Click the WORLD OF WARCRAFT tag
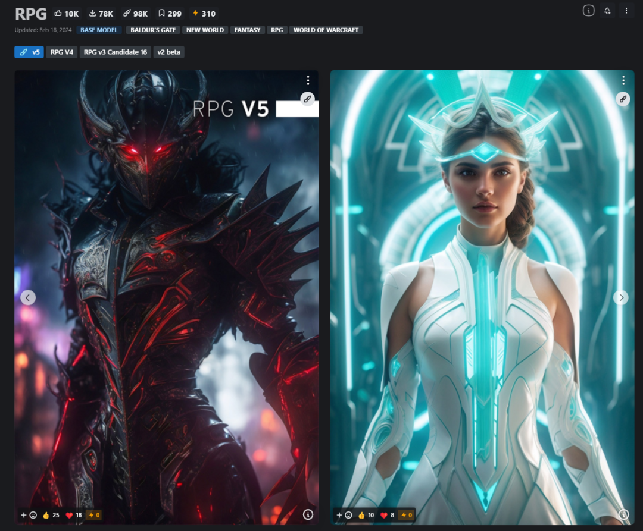This screenshot has height=531, width=643. click(x=326, y=30)
